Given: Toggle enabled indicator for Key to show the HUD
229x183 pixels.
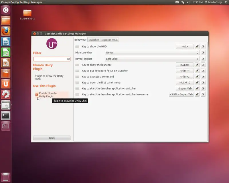Looking at the screenshot, I should tap(77, 47).
